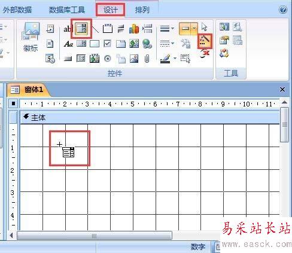292x253 pixels.
Task: Select the highlighted Combo Box control
Action: [81, 29]
